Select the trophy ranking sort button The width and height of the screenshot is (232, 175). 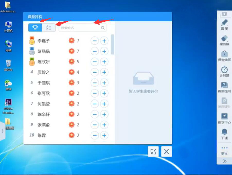[35, 28]
